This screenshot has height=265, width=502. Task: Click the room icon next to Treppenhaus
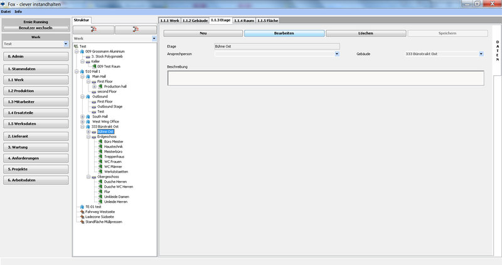tap(100, 157)
